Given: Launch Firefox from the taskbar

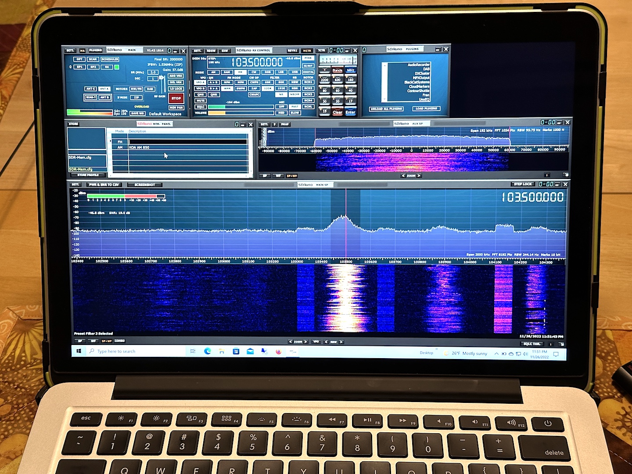Looking at the screenshot, I should (278, 352).
